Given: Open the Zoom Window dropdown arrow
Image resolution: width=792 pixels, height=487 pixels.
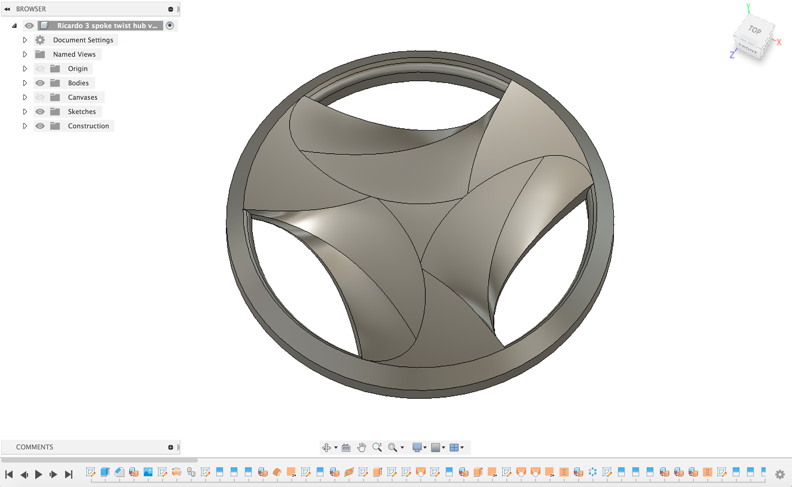Looking at the screenshot, I should pyautogui.click(x=402, y=447).
